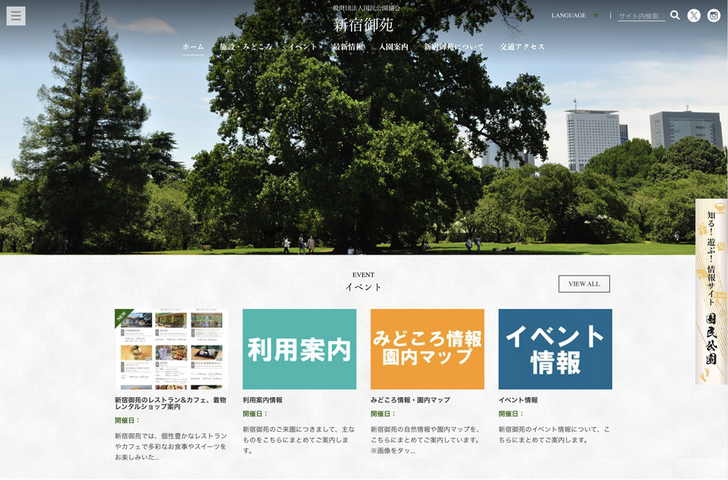
Task: Open the 新宿御苑について menu item
Action: [454, 47]
